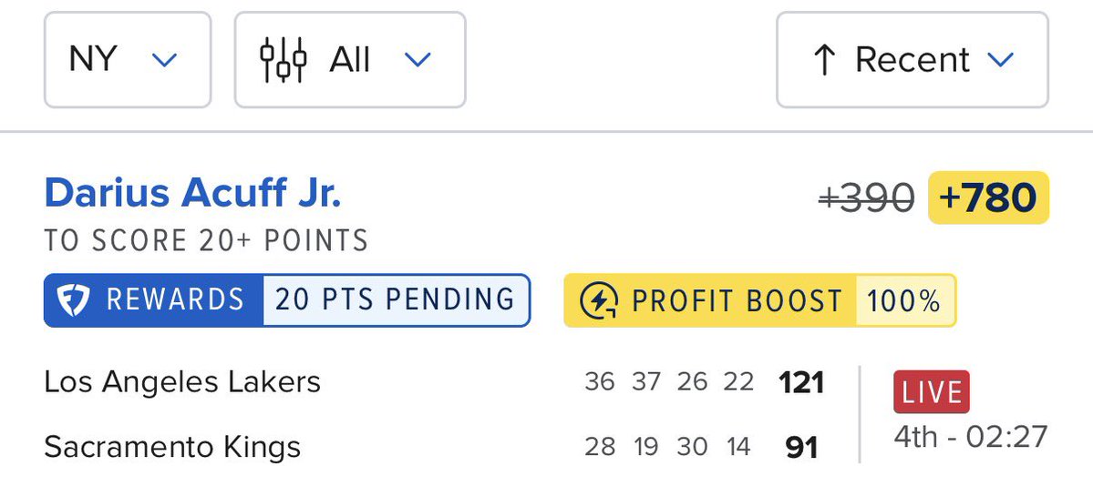
Task: Click the Profit Boost badge
Action: tap(759, 300)
